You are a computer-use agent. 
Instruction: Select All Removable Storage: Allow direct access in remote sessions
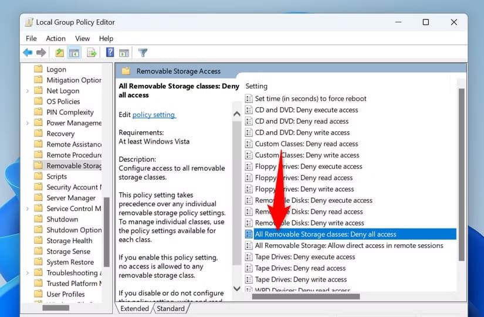(x=349, y=246)
